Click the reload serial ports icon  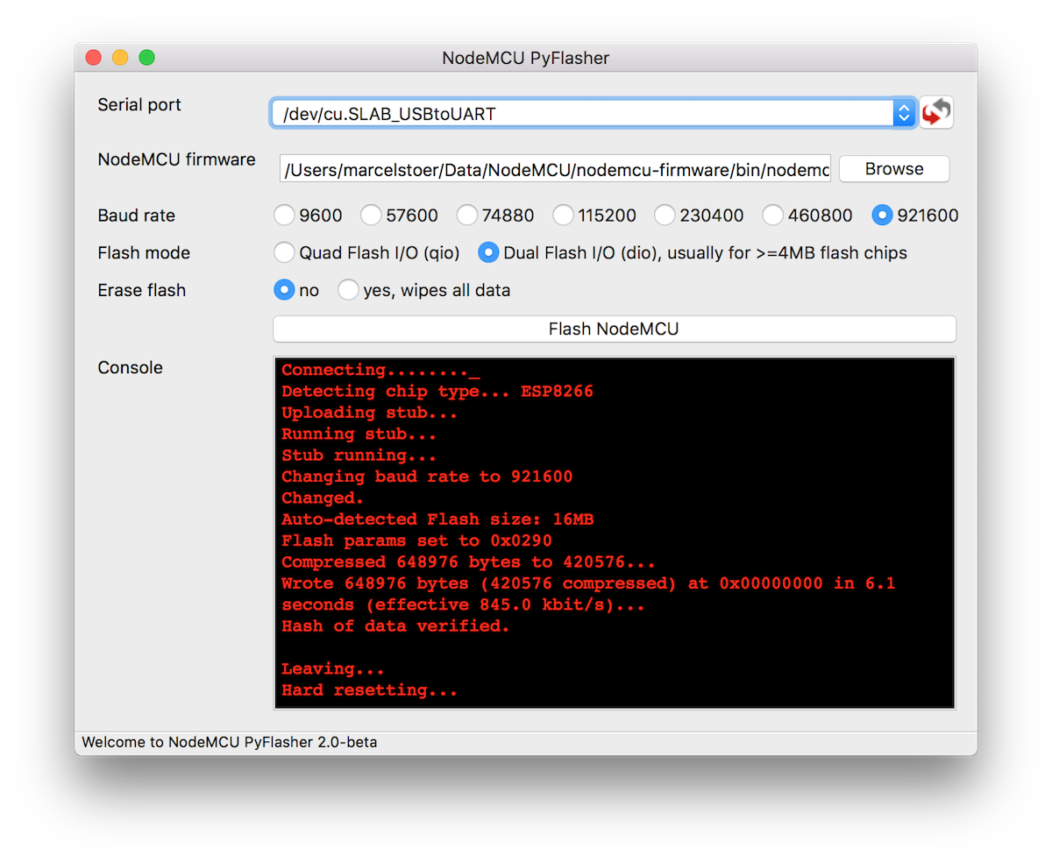(936, 113)
